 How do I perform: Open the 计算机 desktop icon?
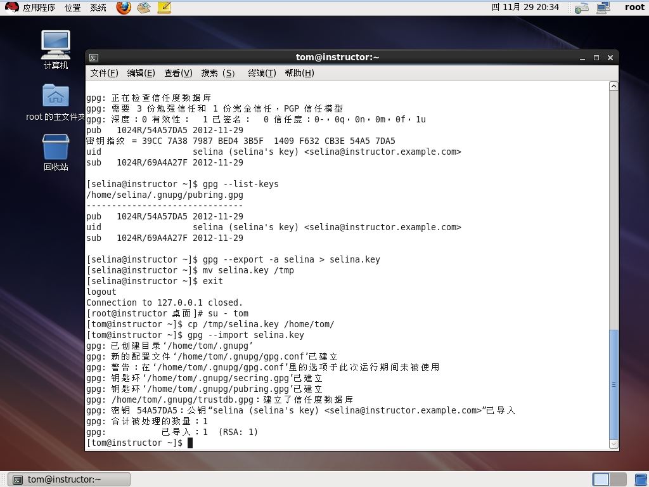tap(56, 49)
